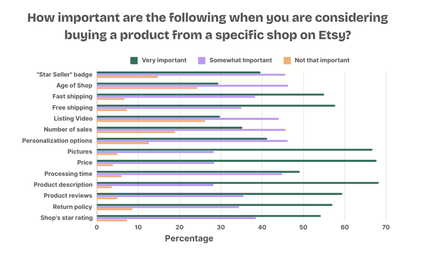Image resolution: width=424 pixels, height=254 pixels.
Task: Select the "Not that important" legend label
Action: 322,60
